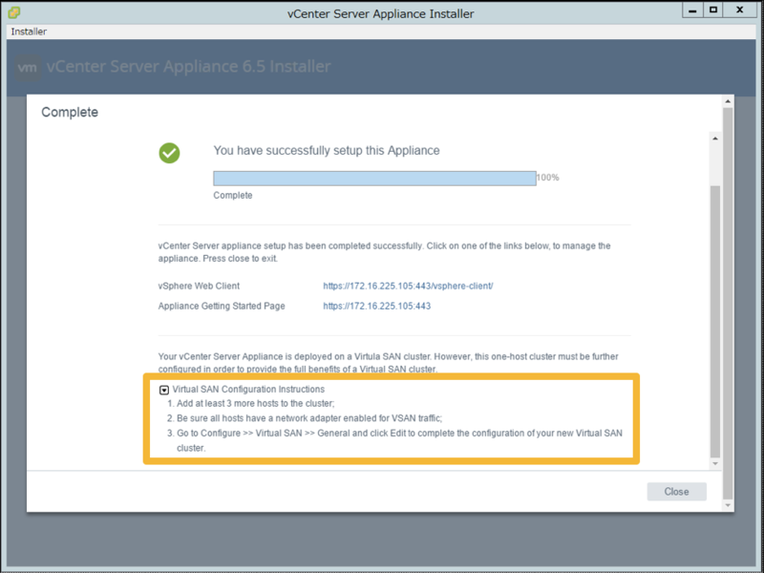The height and width of the screenshot is (573, 764).
Task: Click the 'Complete' dialog heading
Action: tap(70, 112)
